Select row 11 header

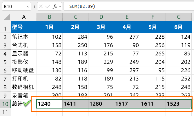5,112
